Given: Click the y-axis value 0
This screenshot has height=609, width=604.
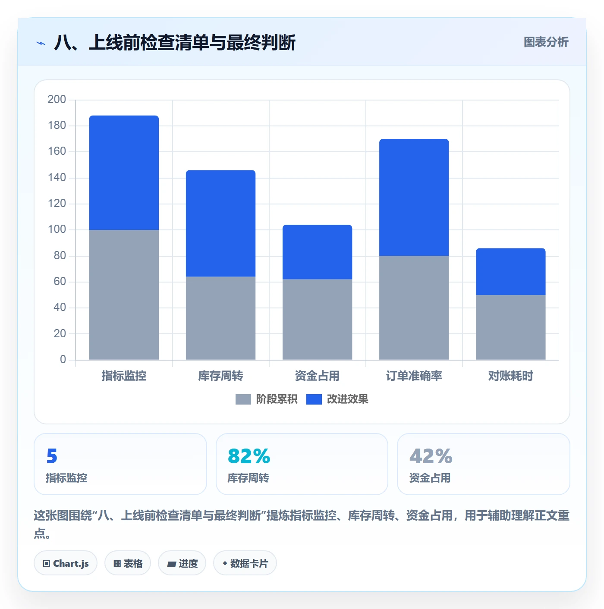Looking at the screenshot, I should (x=63, y=359).
